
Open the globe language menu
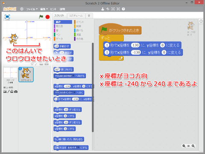22,9
